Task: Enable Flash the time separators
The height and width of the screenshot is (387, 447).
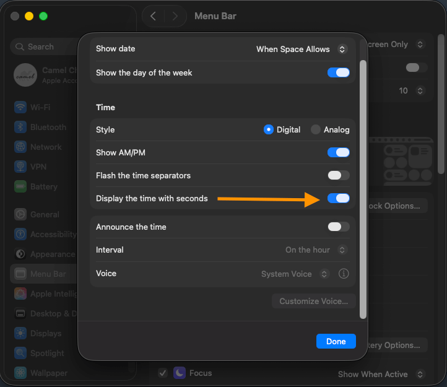Action: tap(339, 175)
